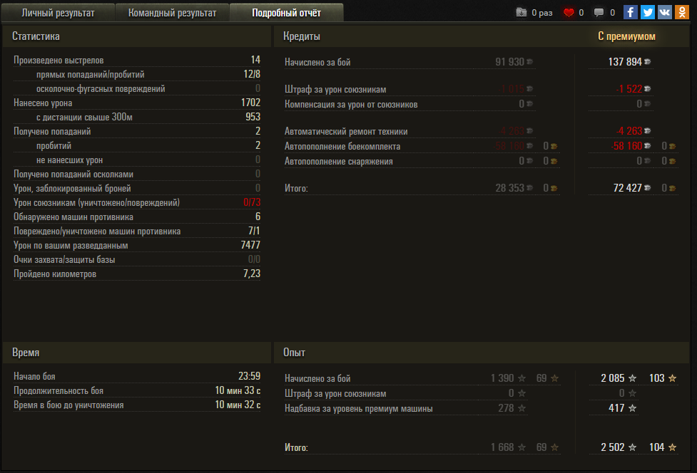Click 'Повреждено/уничтожено машин противника' label
Screen dimensions: 697x473
[97, 232]
